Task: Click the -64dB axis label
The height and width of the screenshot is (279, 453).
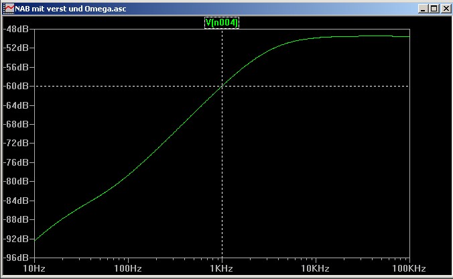Action: click(x=16, y=105)
